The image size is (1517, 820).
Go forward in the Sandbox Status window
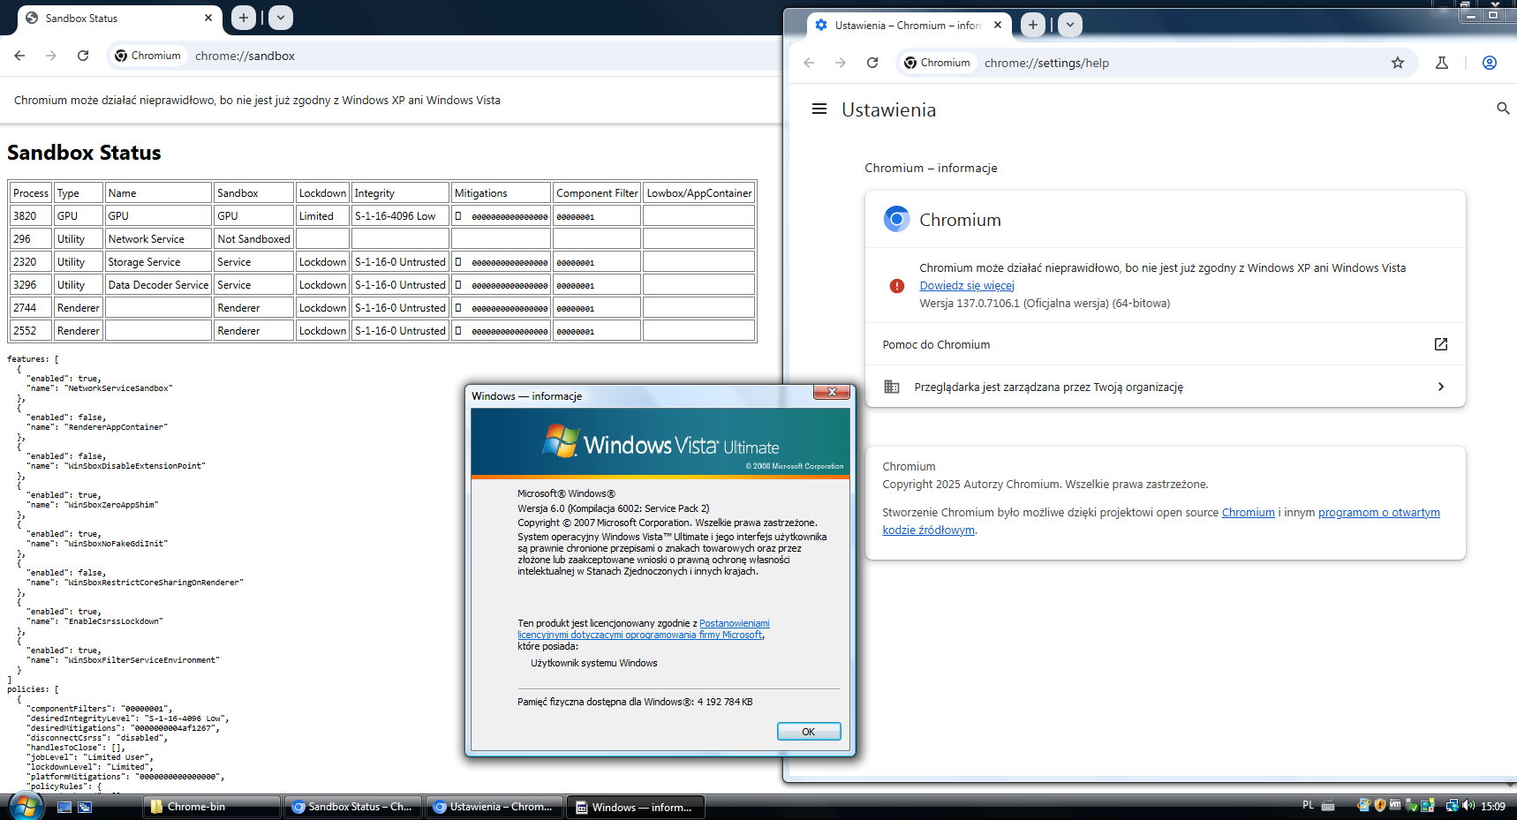pyautogui.click(x=51, y=56)
